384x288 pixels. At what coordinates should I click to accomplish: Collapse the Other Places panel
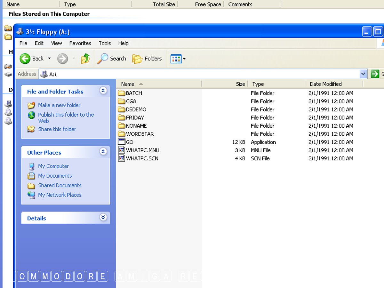103,152
